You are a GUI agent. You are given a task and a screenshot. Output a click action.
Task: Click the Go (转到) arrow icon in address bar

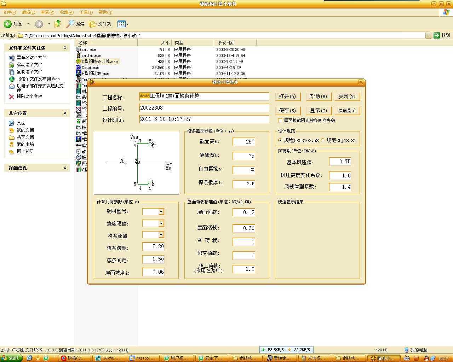437,35
